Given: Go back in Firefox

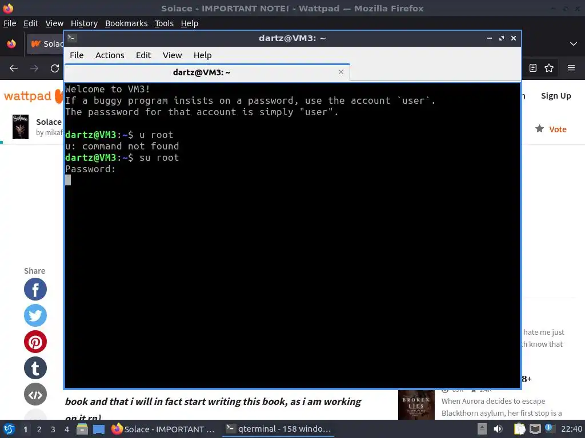Looking at the screenshot, I should click(14, 68).
